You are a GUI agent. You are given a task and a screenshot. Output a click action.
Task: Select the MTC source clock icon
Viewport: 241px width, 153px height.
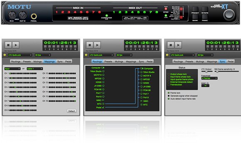tap(103, 104)
